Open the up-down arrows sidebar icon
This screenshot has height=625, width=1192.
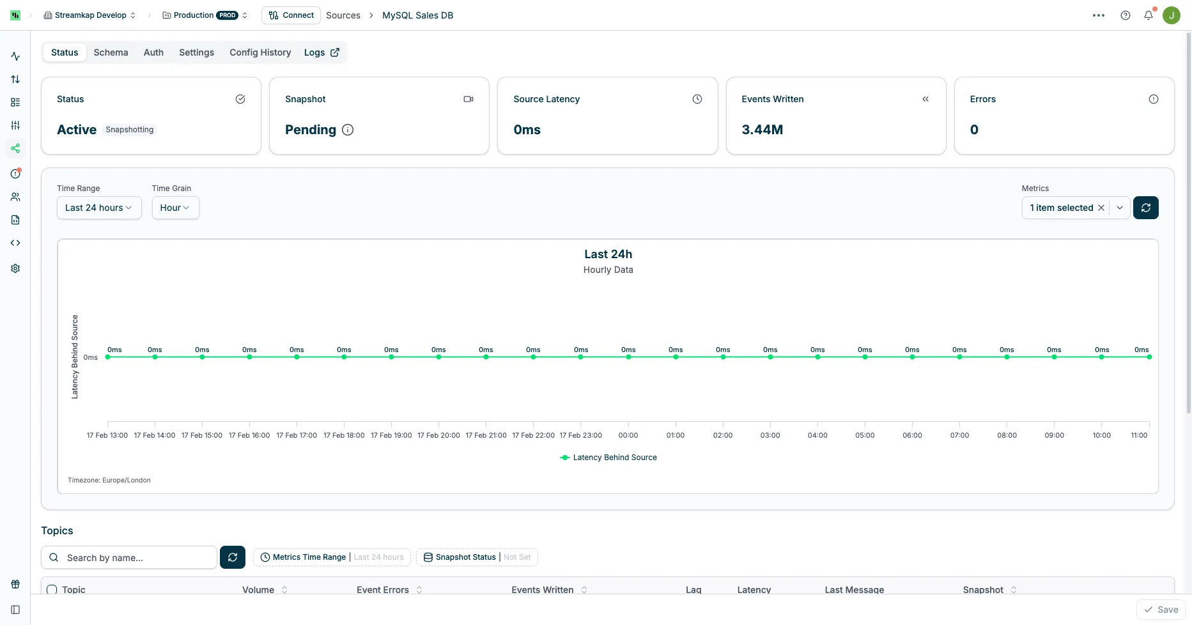click(15, 79)
